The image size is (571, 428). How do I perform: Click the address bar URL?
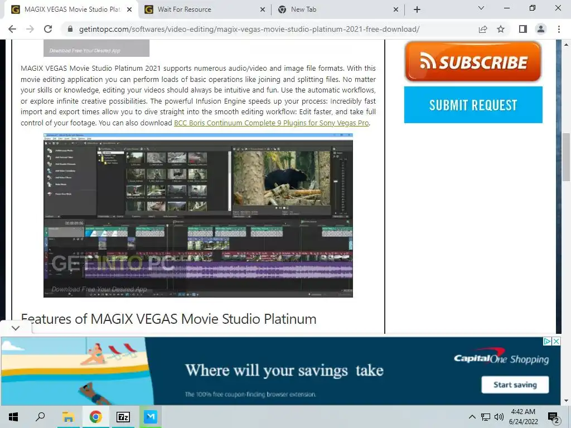pyautogui.click(x=249, y=29)
